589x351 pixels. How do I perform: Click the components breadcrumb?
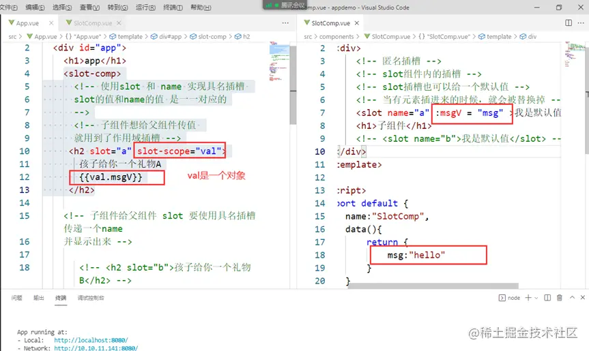(x=336, y=37)
